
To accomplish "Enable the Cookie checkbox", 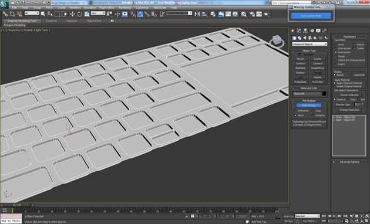I will [354, 48].
